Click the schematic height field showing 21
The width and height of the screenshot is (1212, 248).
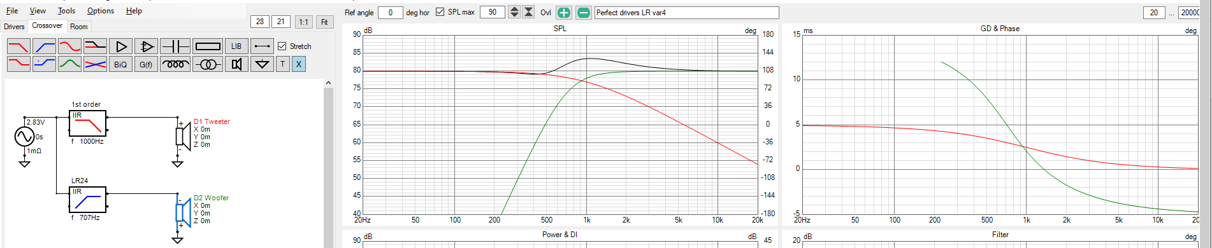click(x=281, y=22)
